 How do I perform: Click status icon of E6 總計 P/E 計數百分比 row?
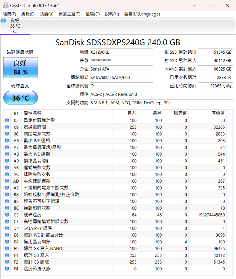pyautogui.click(x=7, y=235)
